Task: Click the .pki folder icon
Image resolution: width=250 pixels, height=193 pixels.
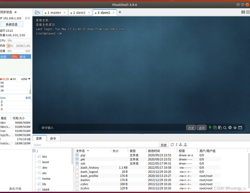Action: click(x=77, y=159)
